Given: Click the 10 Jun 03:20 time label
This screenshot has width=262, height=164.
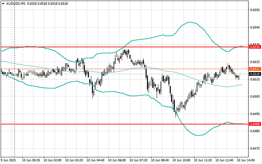Looking at the screenshot, I should pos(74,160).
